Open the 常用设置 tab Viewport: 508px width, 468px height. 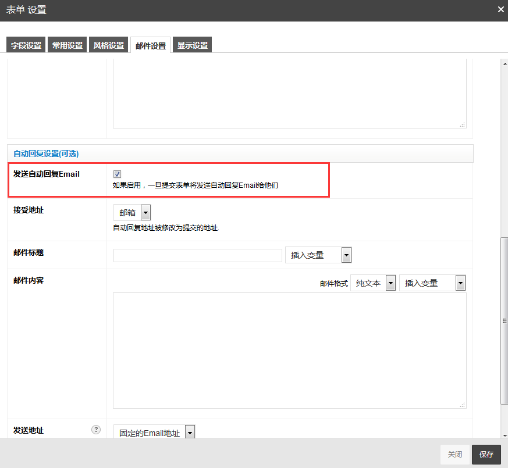pyautogui.click(x=68, y=45)
